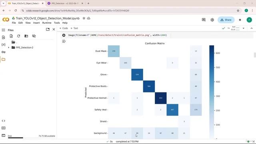Open the Tools menu

click(x=57, y=23)
